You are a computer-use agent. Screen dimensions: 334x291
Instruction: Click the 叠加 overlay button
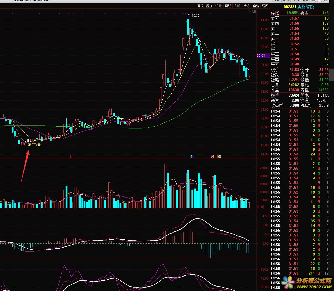(209, 6)
